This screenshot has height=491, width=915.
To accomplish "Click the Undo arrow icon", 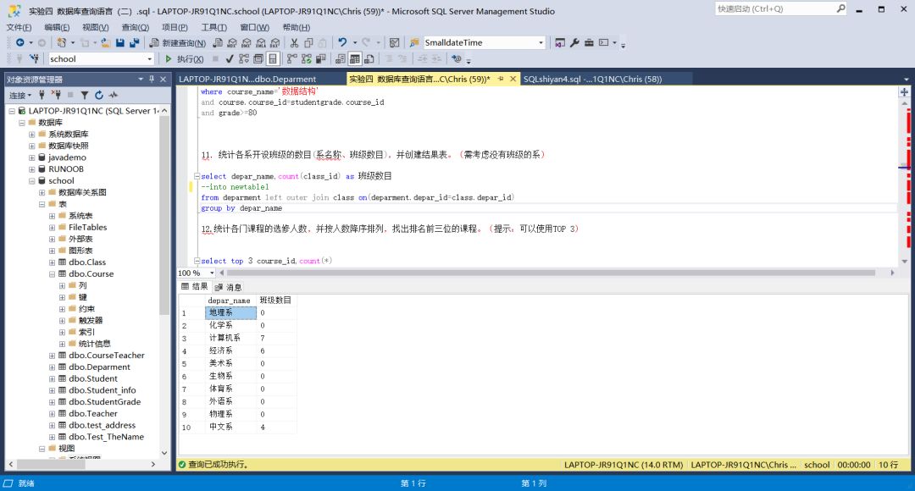I will [342, 42].
